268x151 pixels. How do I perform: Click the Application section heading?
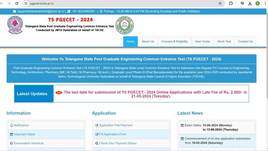coord(104,113)
